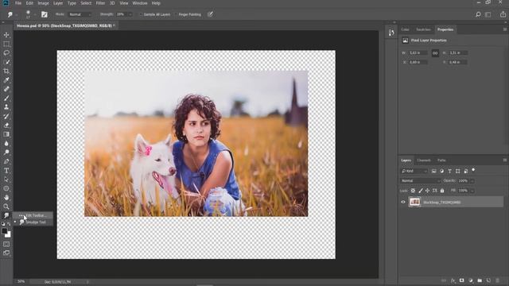The width and height of the screenshot is (509, 286).
Task: Open the Mode dropdown in options bar
Action: tap(80, 14)
